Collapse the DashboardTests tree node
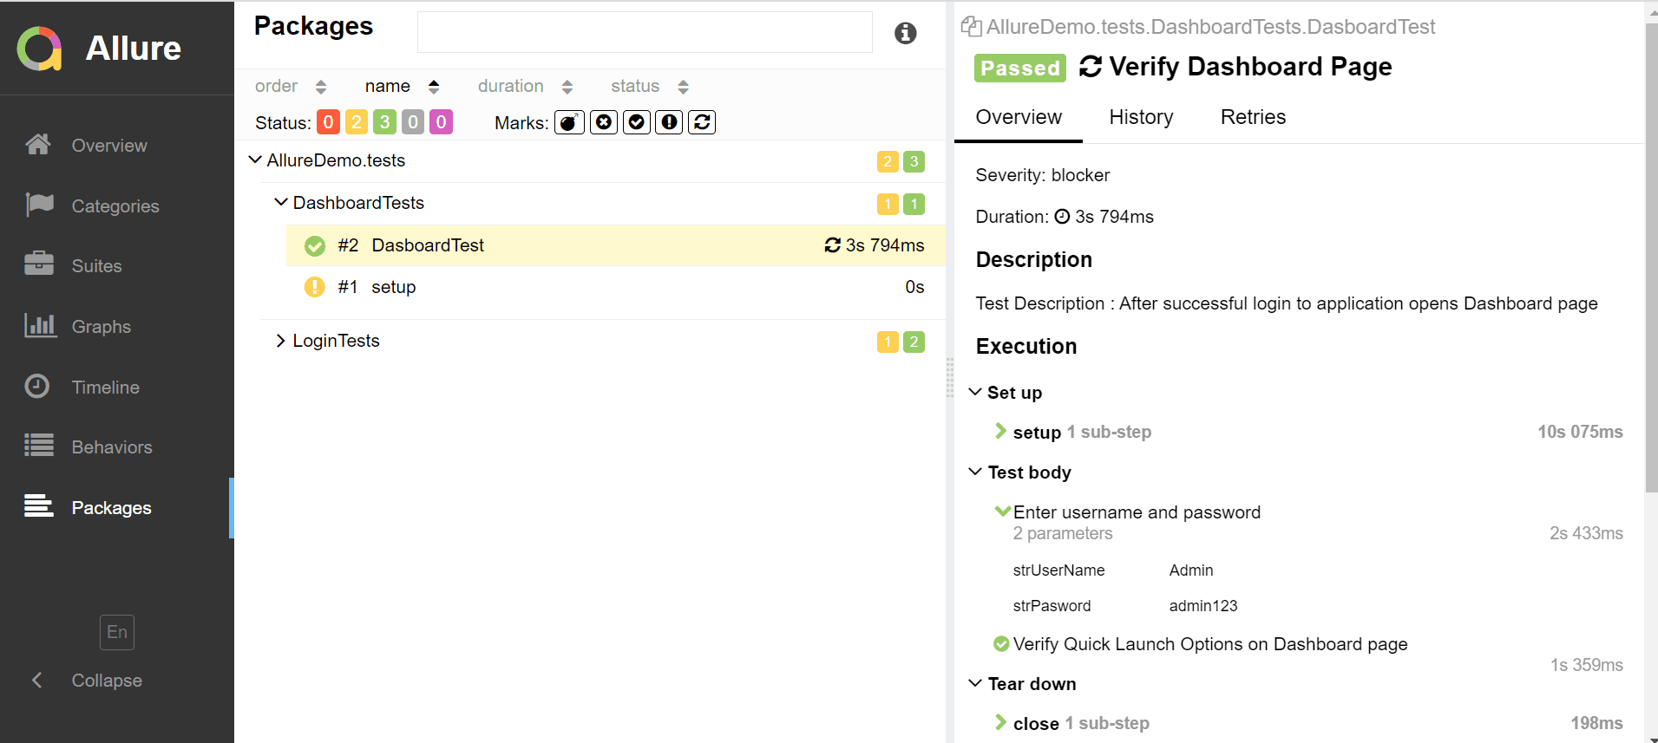This screenshot has width=1658, height=743. [x=280, y=203]
